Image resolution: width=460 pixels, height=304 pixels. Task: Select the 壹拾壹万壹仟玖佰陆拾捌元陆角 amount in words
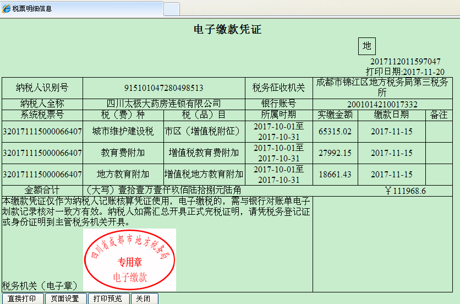point(179,191)
